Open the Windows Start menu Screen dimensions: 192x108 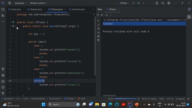[x=43, y=104]
